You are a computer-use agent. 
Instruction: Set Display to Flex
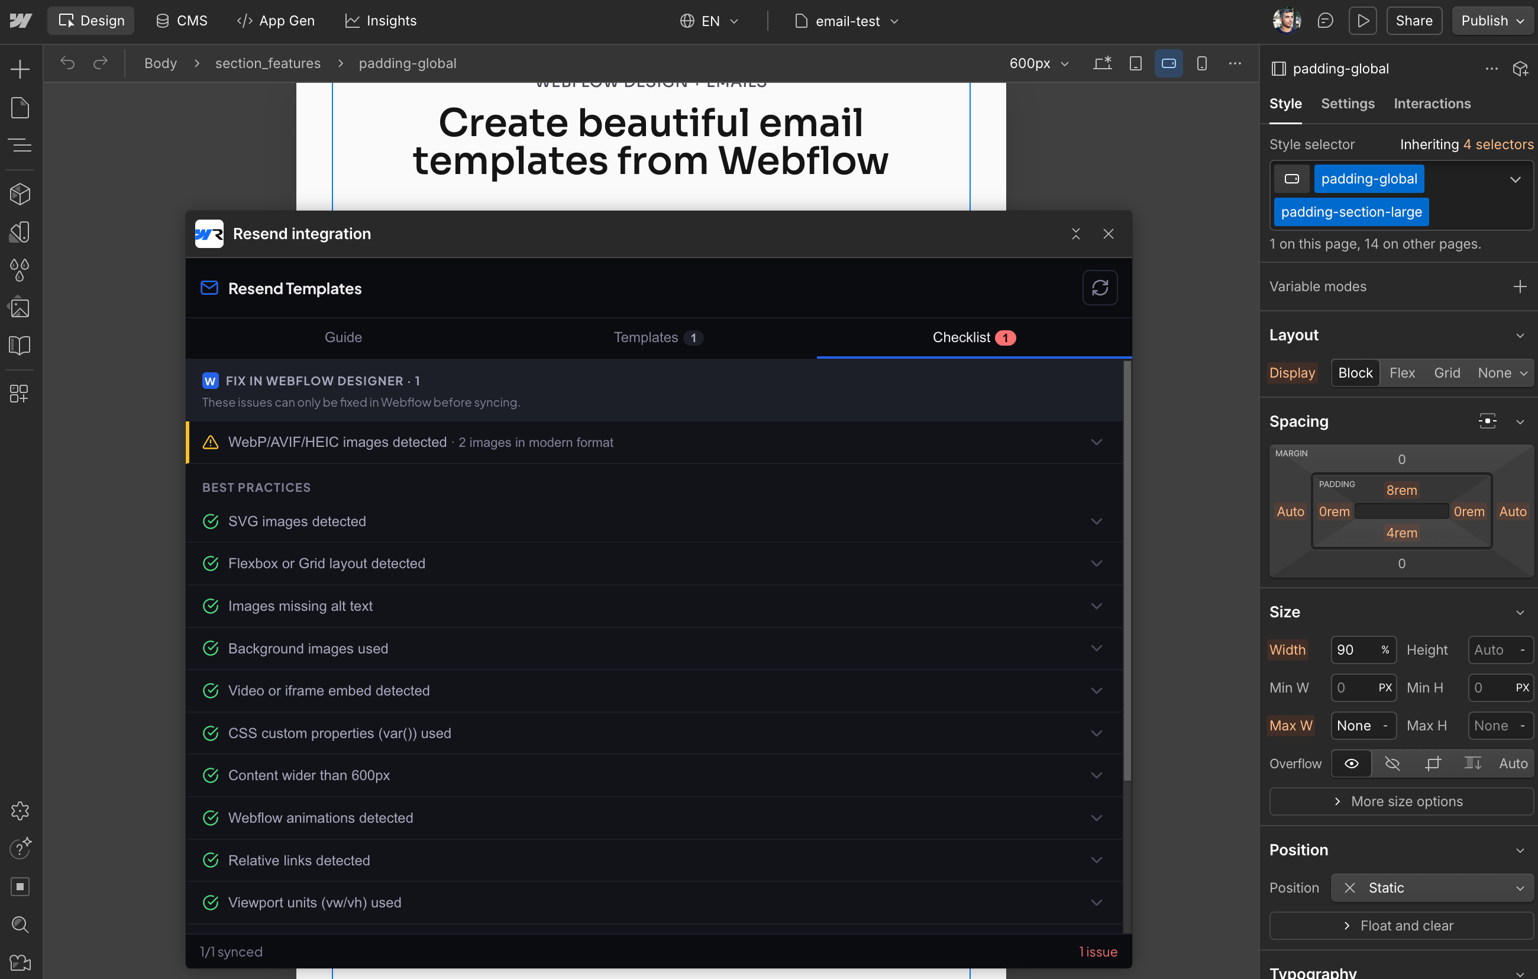pos(1402,373)
